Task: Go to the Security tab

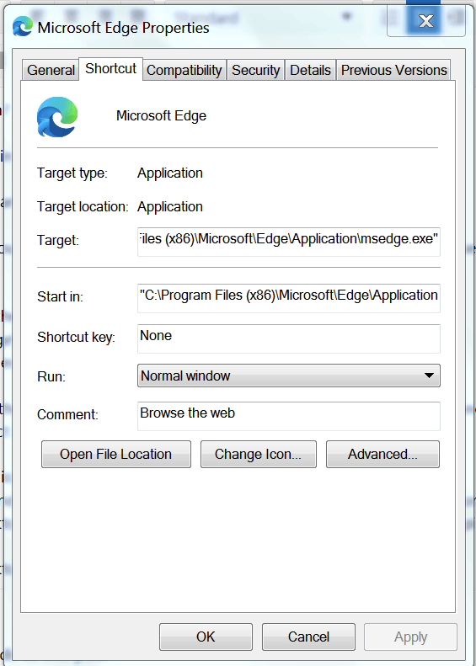Action: 256,71
